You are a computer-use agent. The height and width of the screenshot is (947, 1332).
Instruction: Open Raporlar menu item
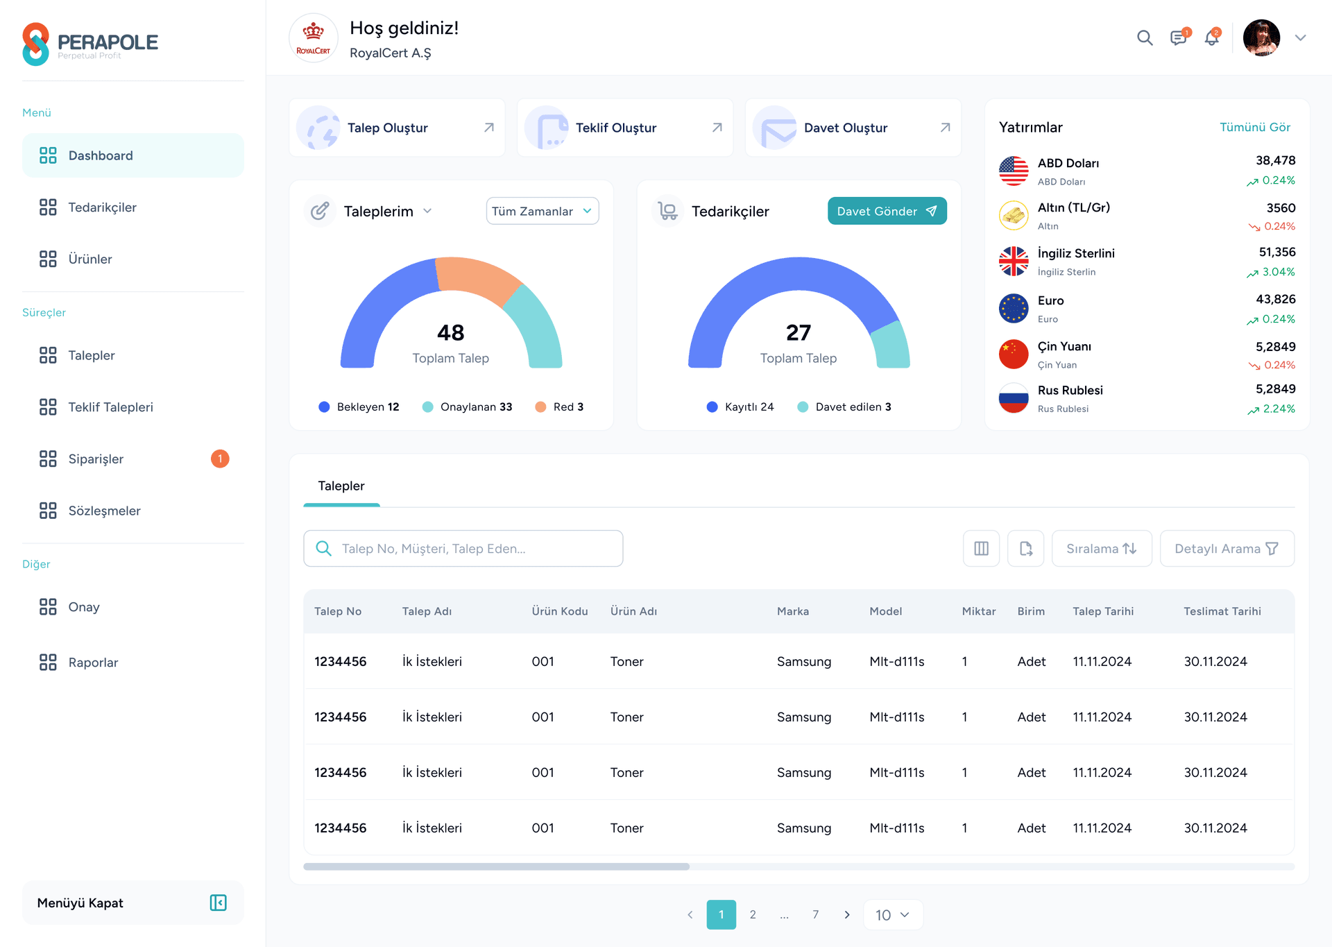[133, 663]
